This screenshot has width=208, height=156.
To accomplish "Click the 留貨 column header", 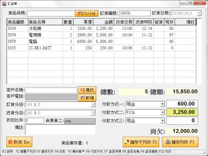I will click(159, 22).
